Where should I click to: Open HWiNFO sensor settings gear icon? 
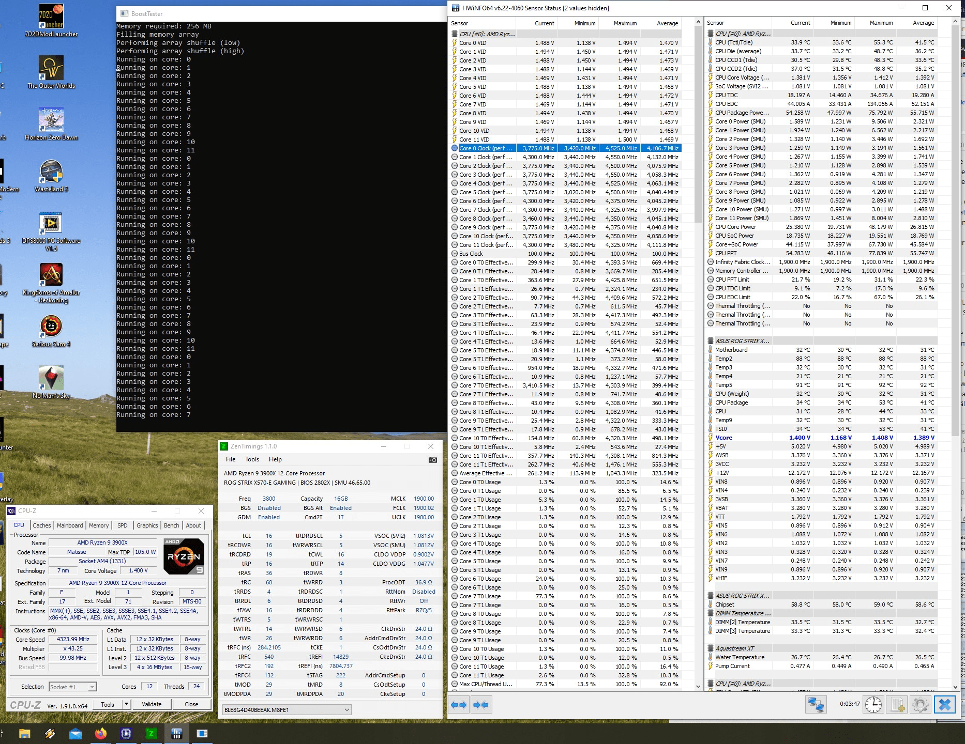[x=920, y=705]
